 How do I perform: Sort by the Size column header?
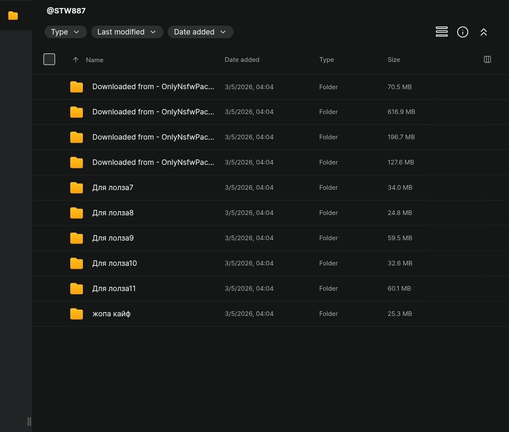coord(393,60)
